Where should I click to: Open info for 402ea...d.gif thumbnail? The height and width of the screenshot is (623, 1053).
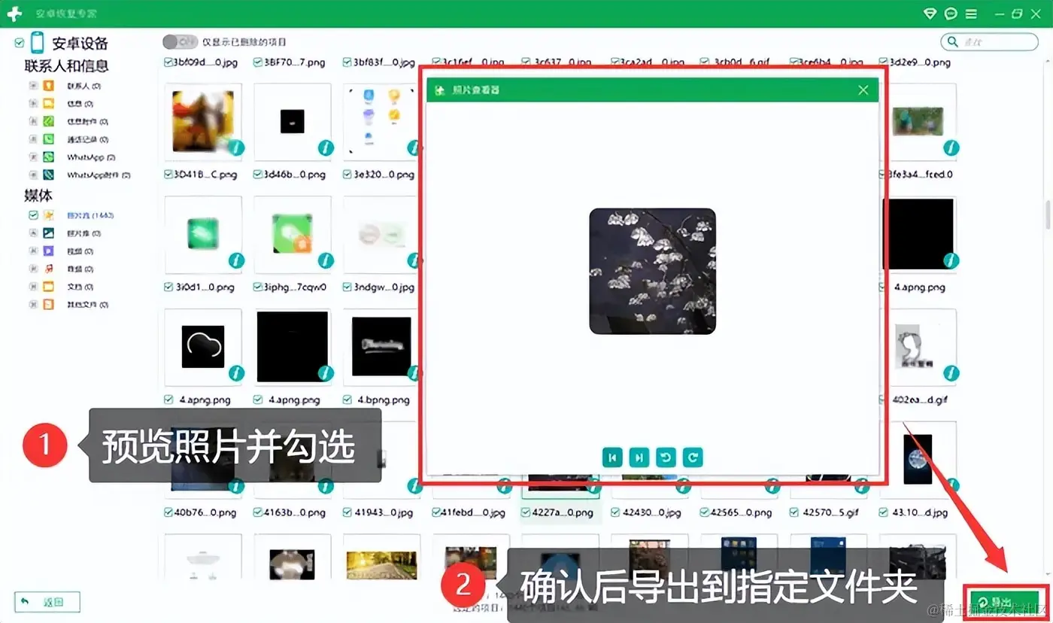coord(951,373)
